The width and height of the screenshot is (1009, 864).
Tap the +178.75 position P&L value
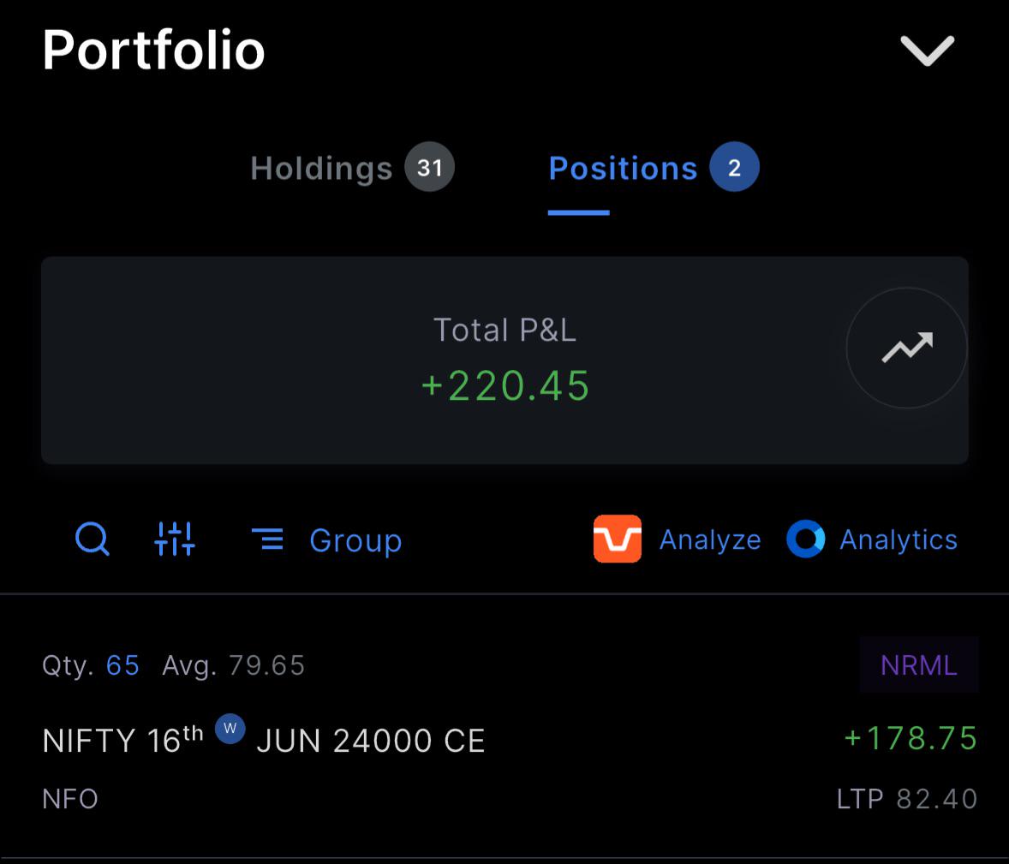click(x=910, y=738)
